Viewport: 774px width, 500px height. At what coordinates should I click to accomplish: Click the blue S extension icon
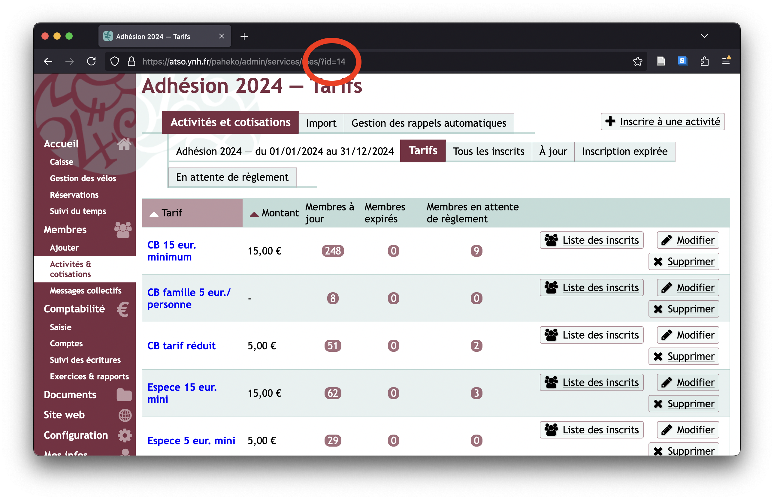[682, 61]
